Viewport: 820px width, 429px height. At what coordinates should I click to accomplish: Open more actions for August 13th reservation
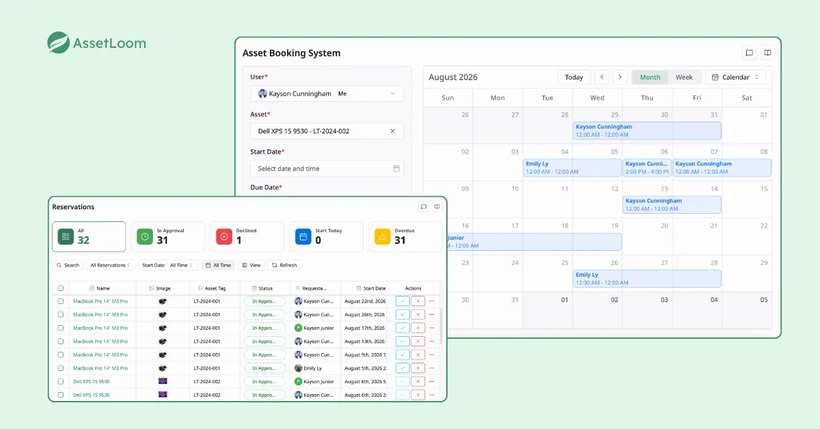(x=432, y=342)
